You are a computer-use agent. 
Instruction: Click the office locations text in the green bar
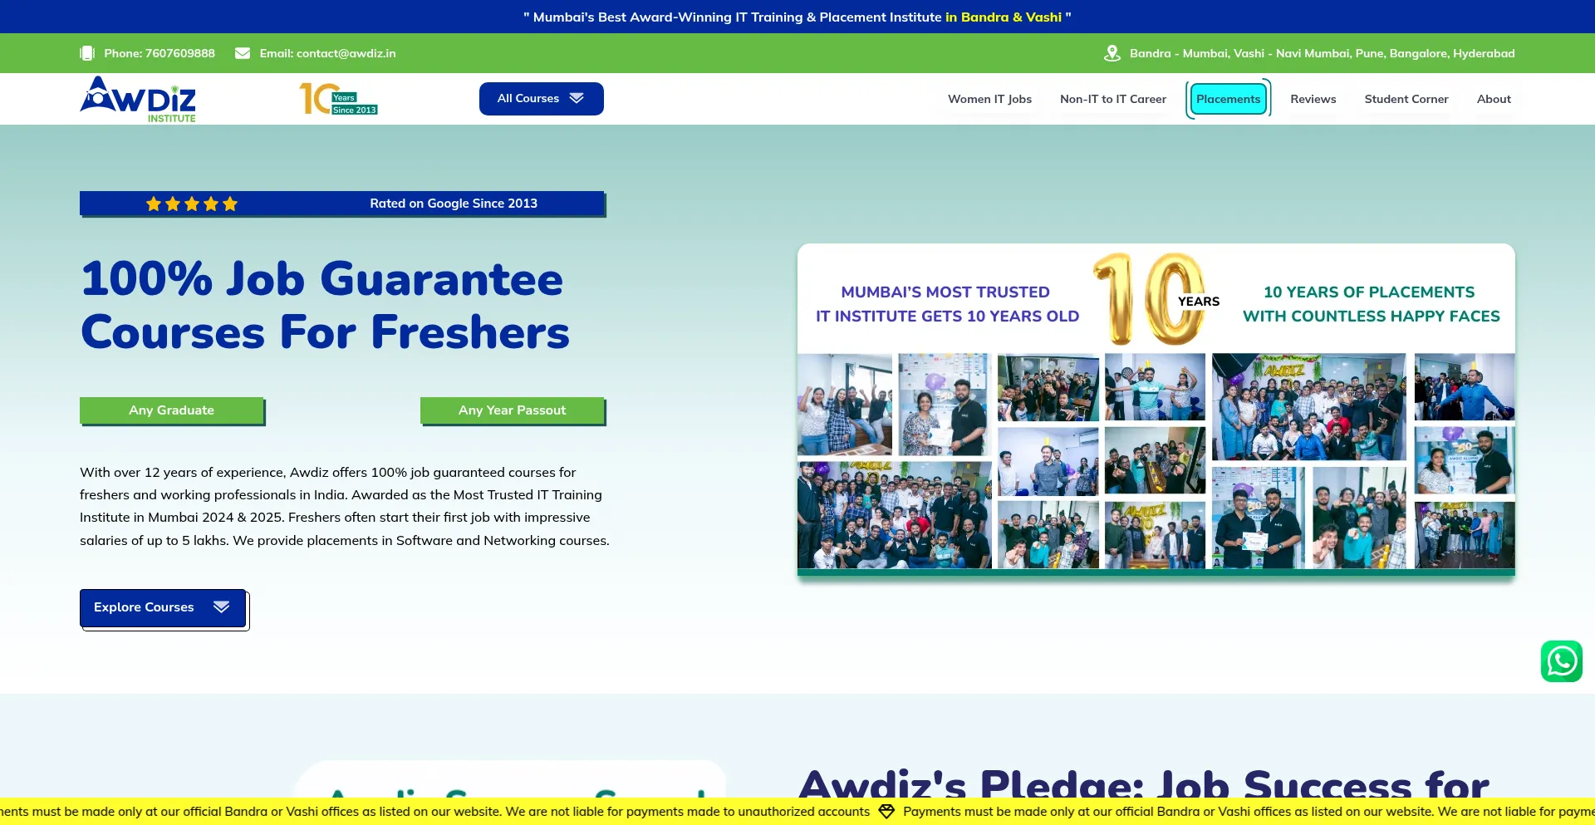pyautogui.click(x=1322, y=53)
